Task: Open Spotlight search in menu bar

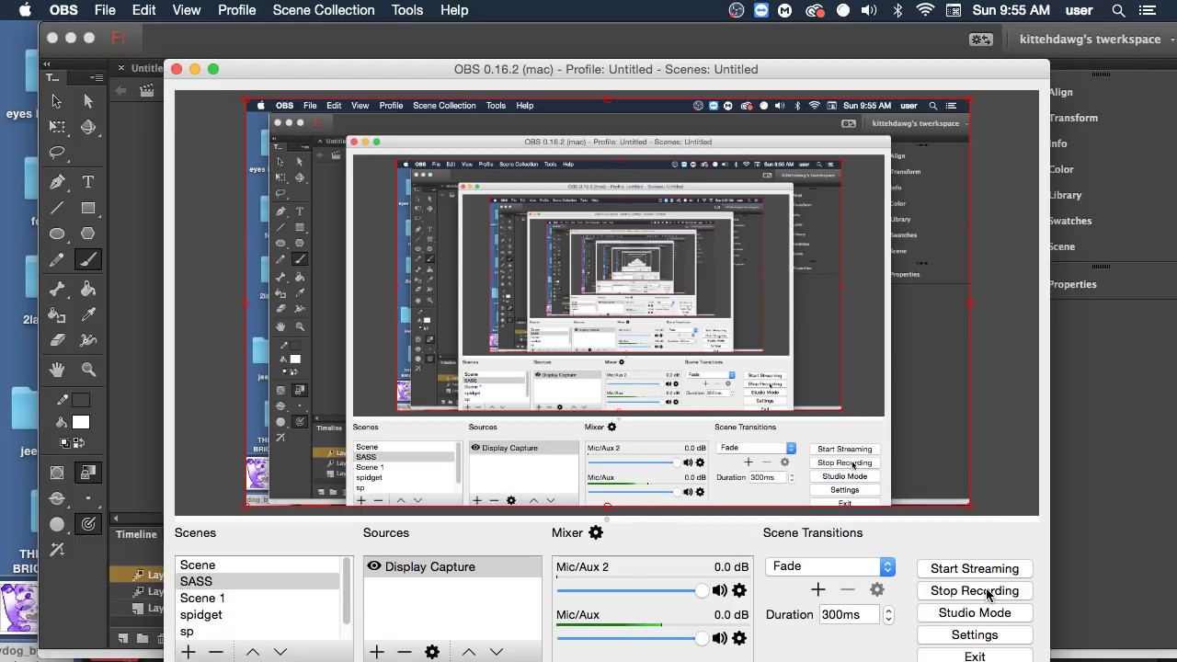Action: pyautogui.click(x=1118, y=10)
